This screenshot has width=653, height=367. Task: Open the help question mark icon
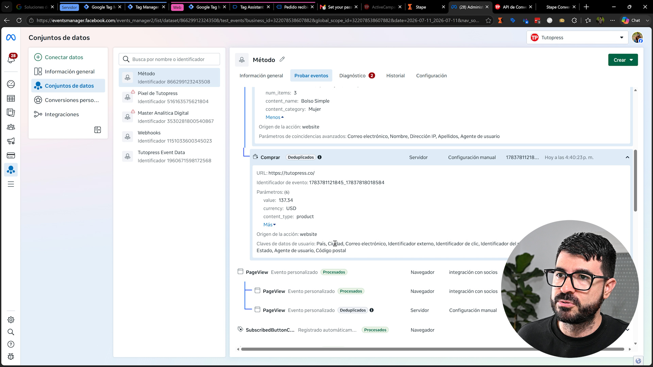coord(11,344)
